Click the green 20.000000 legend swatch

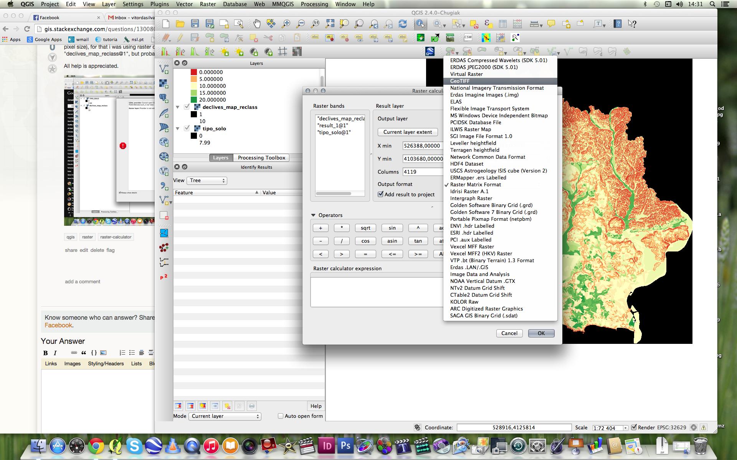pyautogui.click(x=194, y=100)
